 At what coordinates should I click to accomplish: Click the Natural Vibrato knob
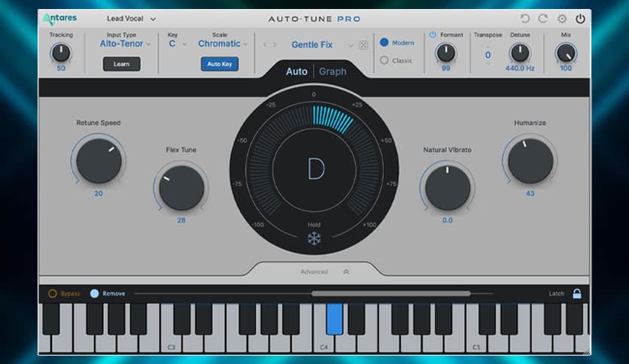click(x=448, y=187)
